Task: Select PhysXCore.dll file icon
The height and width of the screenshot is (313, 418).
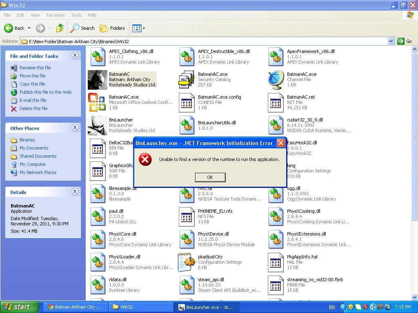Action: tap(98, 240)
